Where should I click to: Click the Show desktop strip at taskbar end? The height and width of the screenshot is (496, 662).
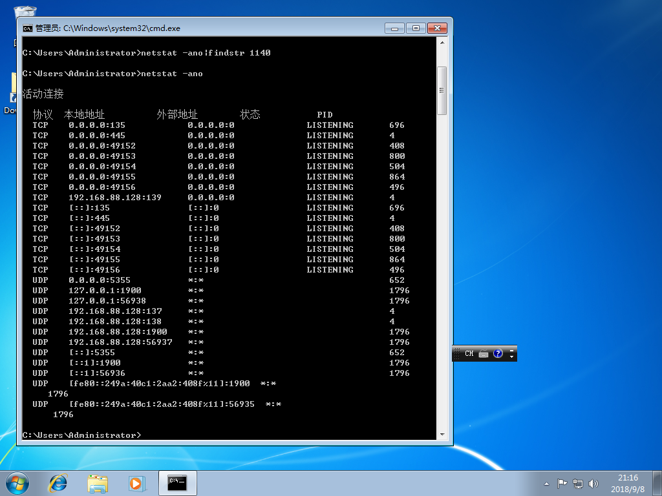tap(657, 483)
